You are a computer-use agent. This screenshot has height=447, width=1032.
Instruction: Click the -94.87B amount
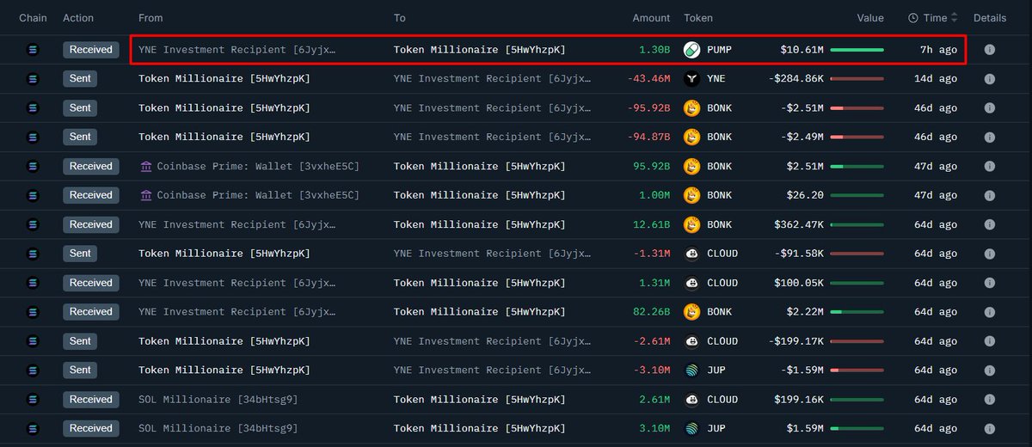coord(648,138)
